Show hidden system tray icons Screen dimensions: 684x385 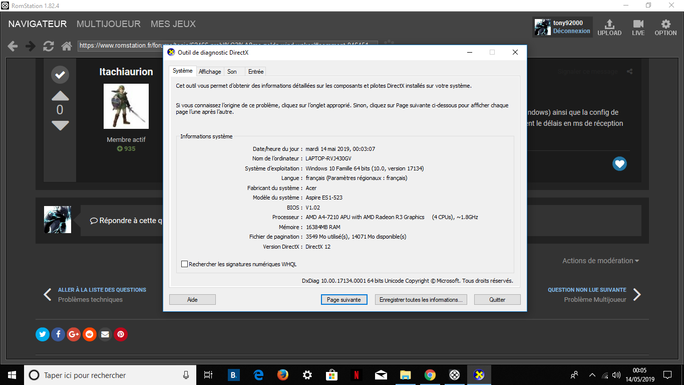[592, 375]
